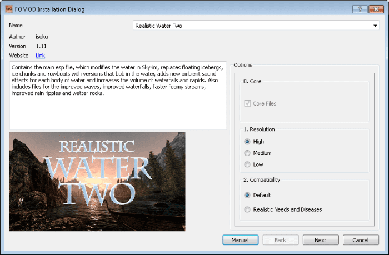Click the help question mark button
The height and width of the screenshot is (255, 389).
360,9
